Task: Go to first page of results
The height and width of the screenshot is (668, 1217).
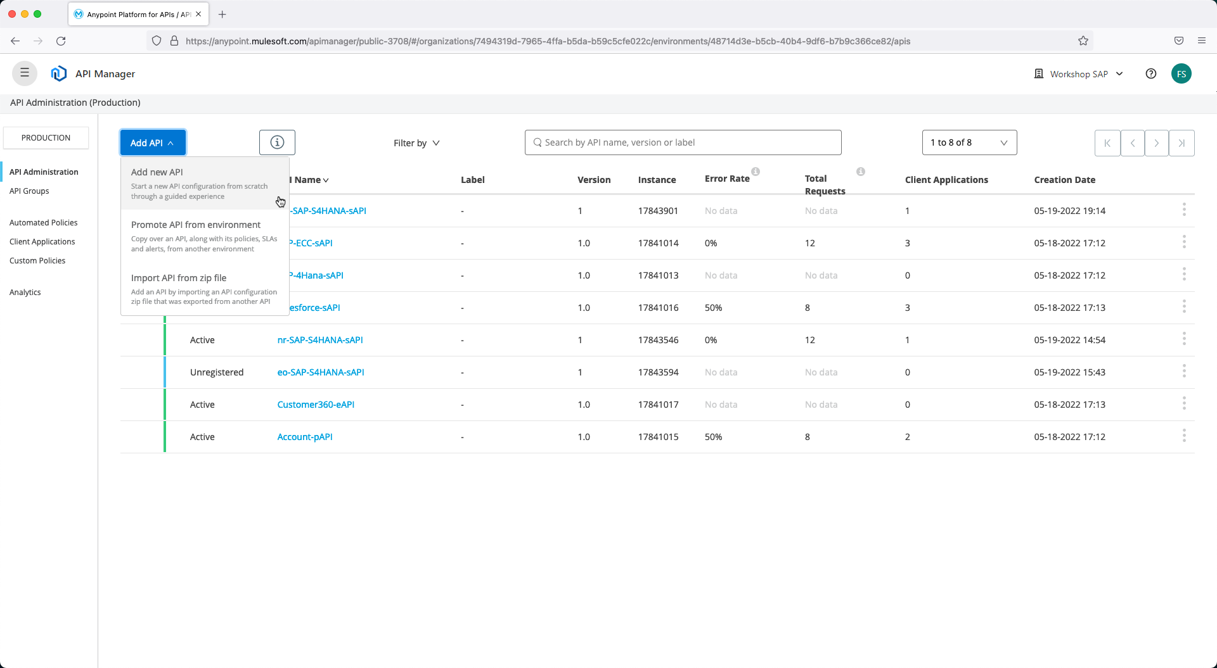Action: [x=1107, y=143]
